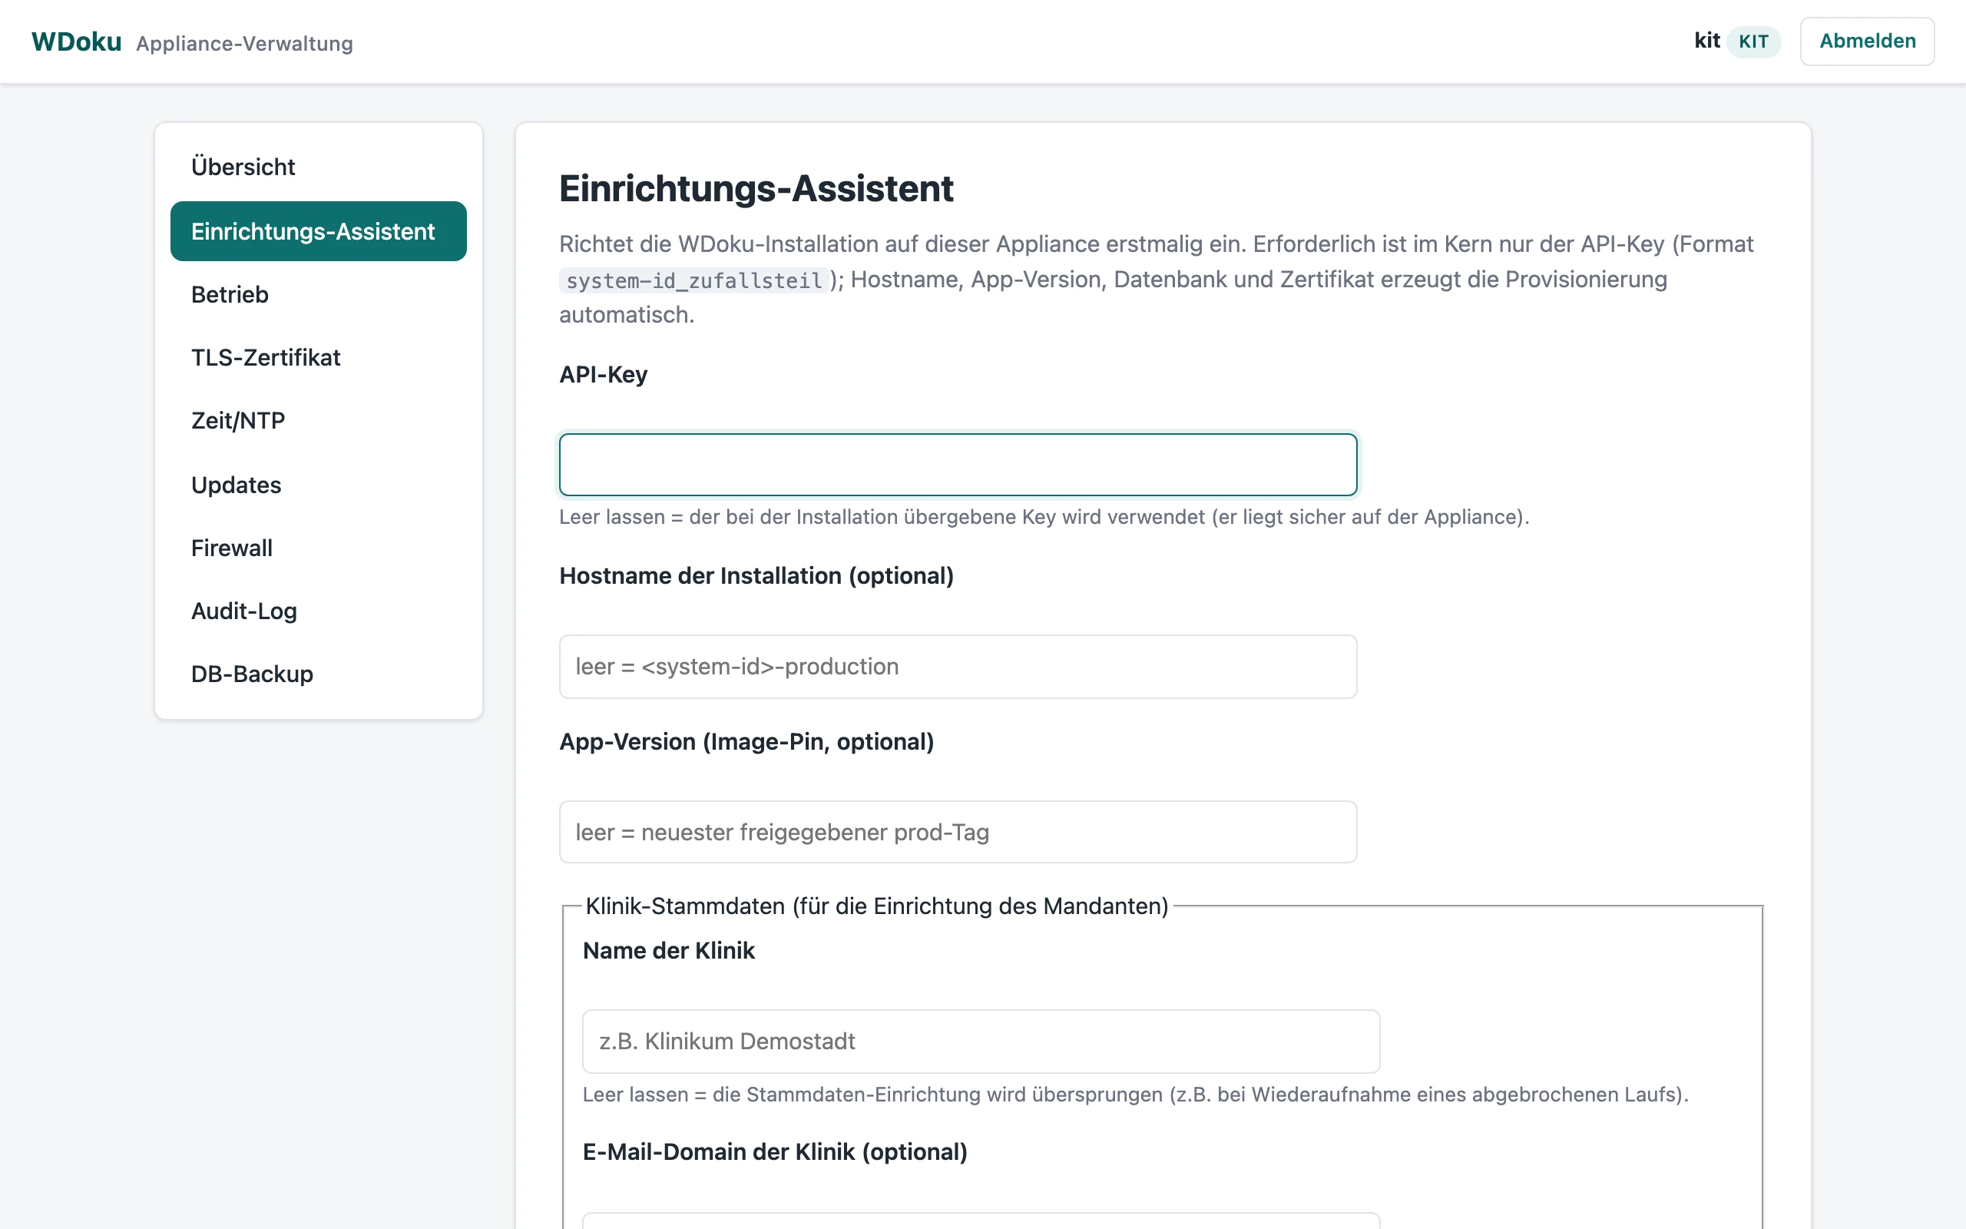Focus the API-Key input field
This screenshot has width=1966, height=1229.
(957, 464)
